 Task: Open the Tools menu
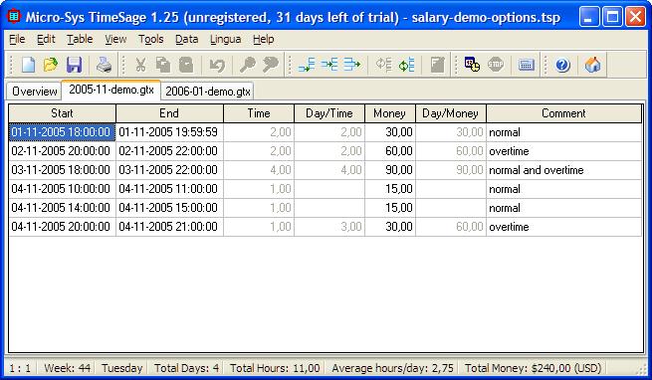[x=151, y=39]
